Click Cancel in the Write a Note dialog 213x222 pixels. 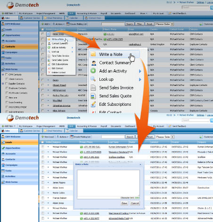click(135, 203)
